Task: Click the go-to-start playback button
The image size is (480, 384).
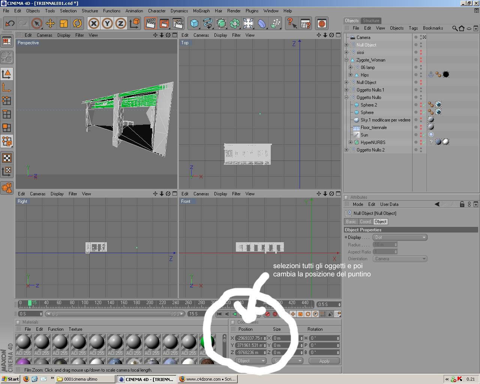Action: 219,314
